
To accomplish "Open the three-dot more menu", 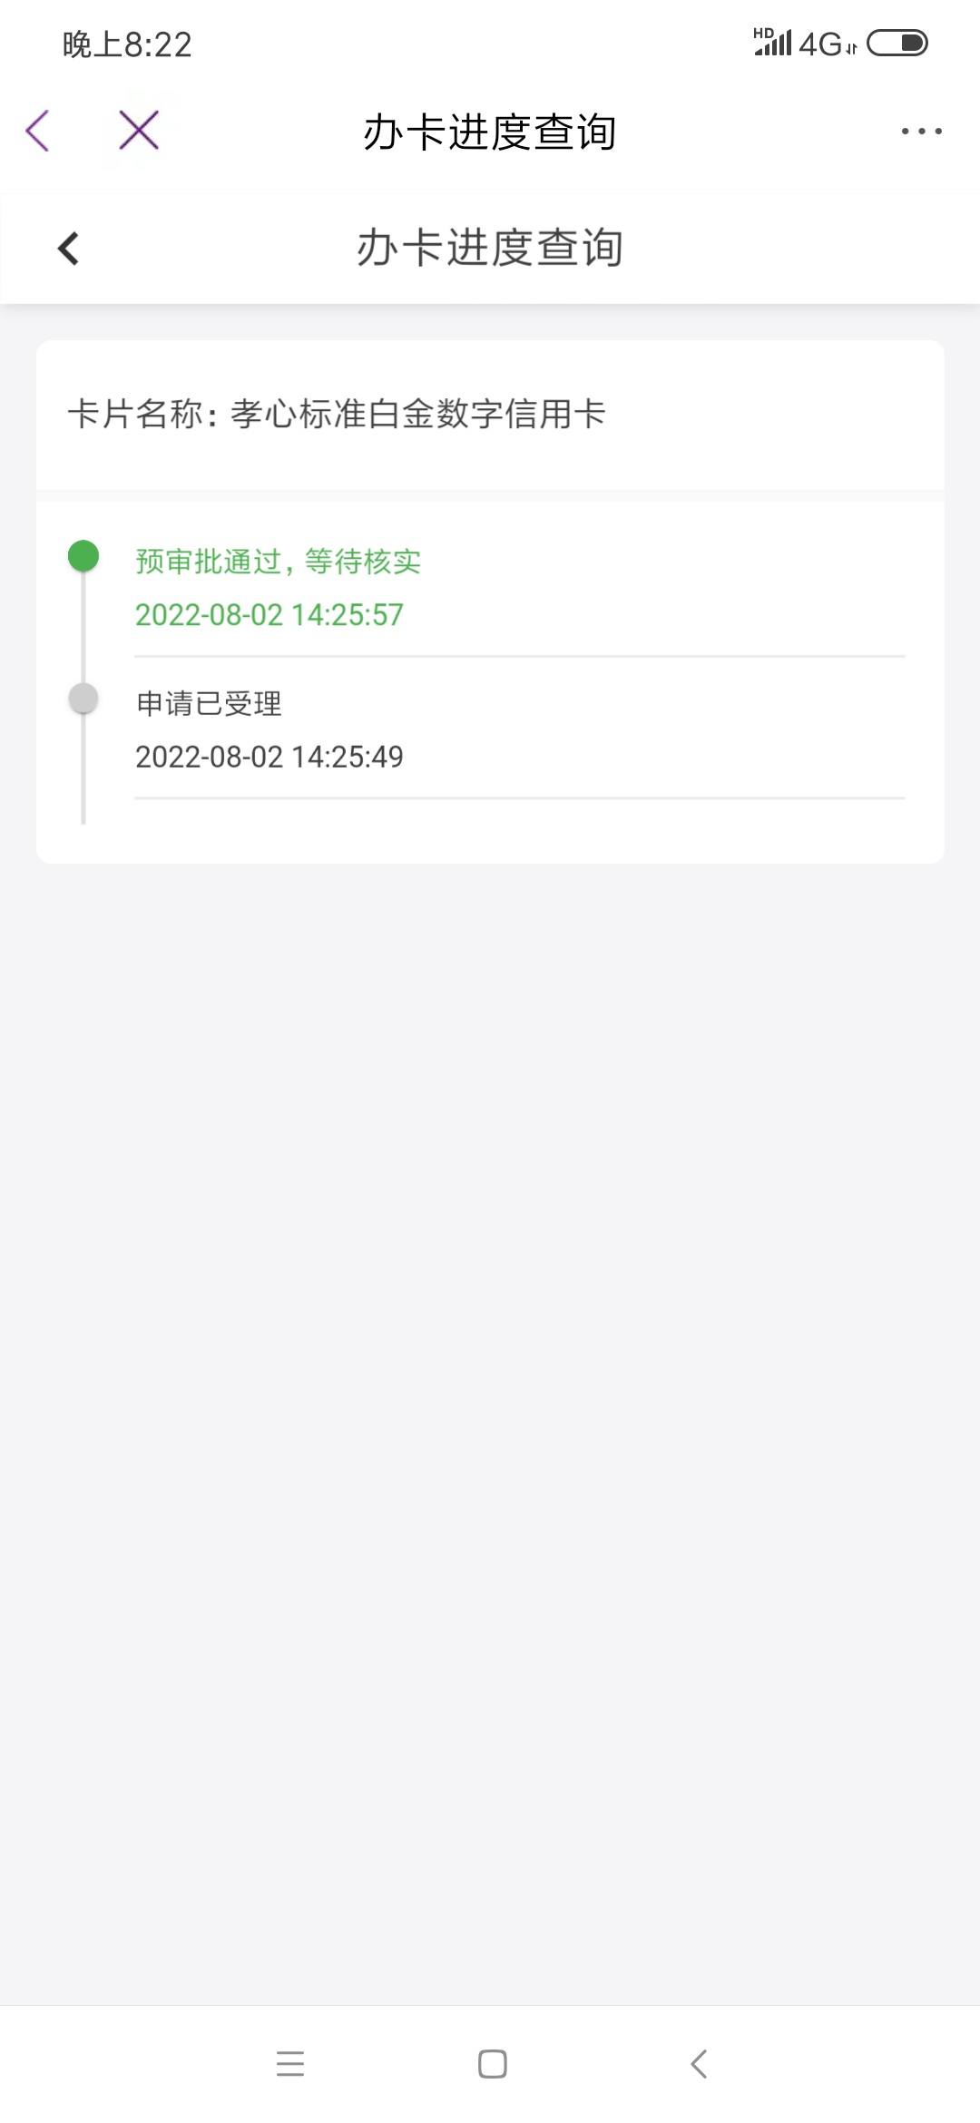I will pyautogui.click(x=921, y=132).
